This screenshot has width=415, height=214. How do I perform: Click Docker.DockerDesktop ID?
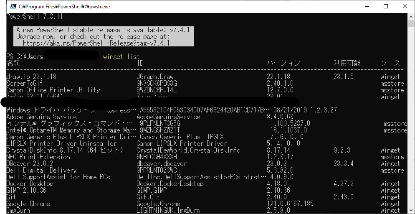170,183
